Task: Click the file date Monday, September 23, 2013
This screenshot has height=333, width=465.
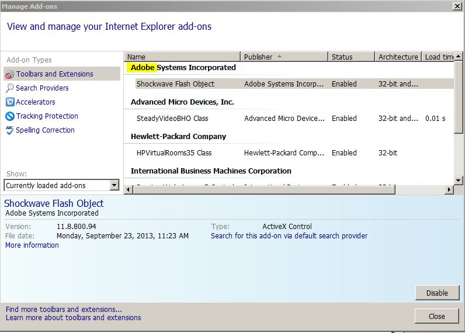Action: (123, 236)
